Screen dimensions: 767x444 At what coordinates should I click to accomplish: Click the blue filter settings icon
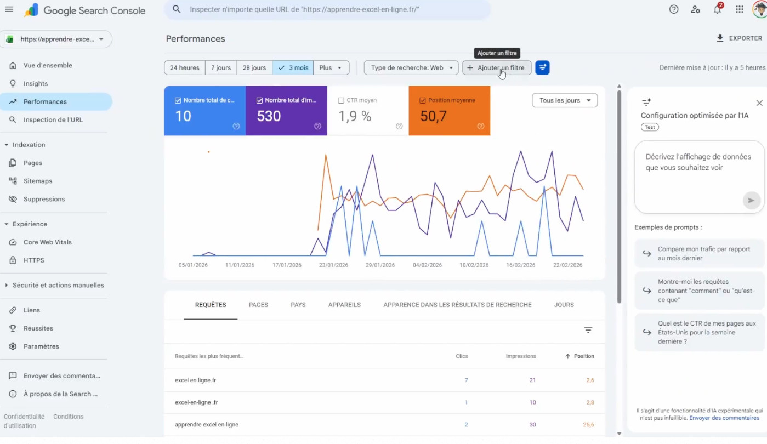coord(542,67)
